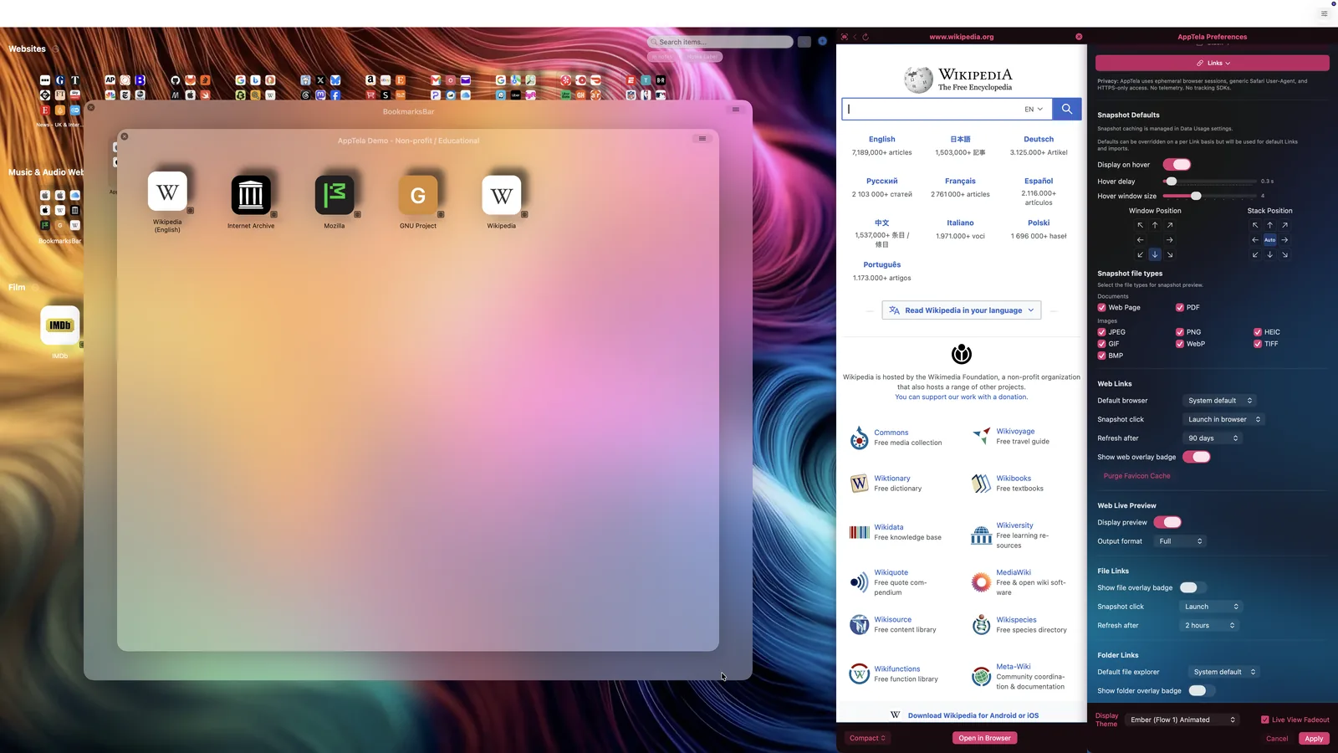
Task: Click the Search items field
Action: click(x=720, y=42)
